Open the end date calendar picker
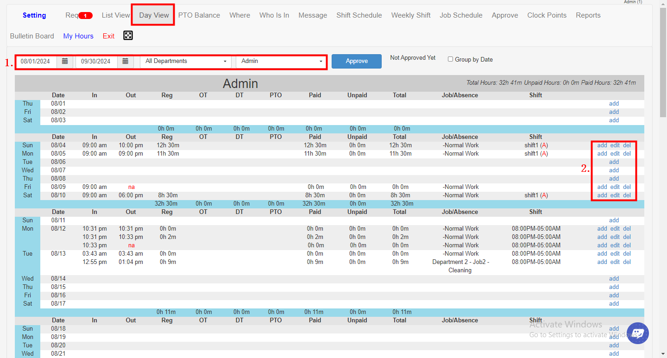Viewport: 667px width, 358px height. point(125,61)
